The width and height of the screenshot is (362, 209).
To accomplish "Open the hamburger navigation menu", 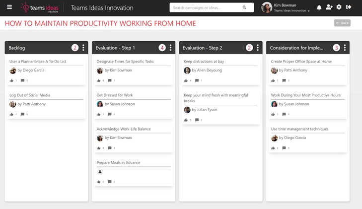I will pos(9,7).
